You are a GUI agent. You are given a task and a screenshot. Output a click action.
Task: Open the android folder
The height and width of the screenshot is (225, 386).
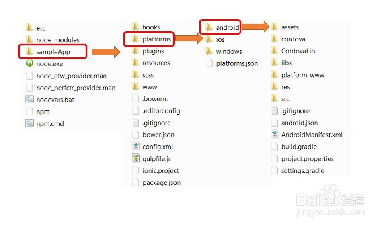click(x=227, y=28)
